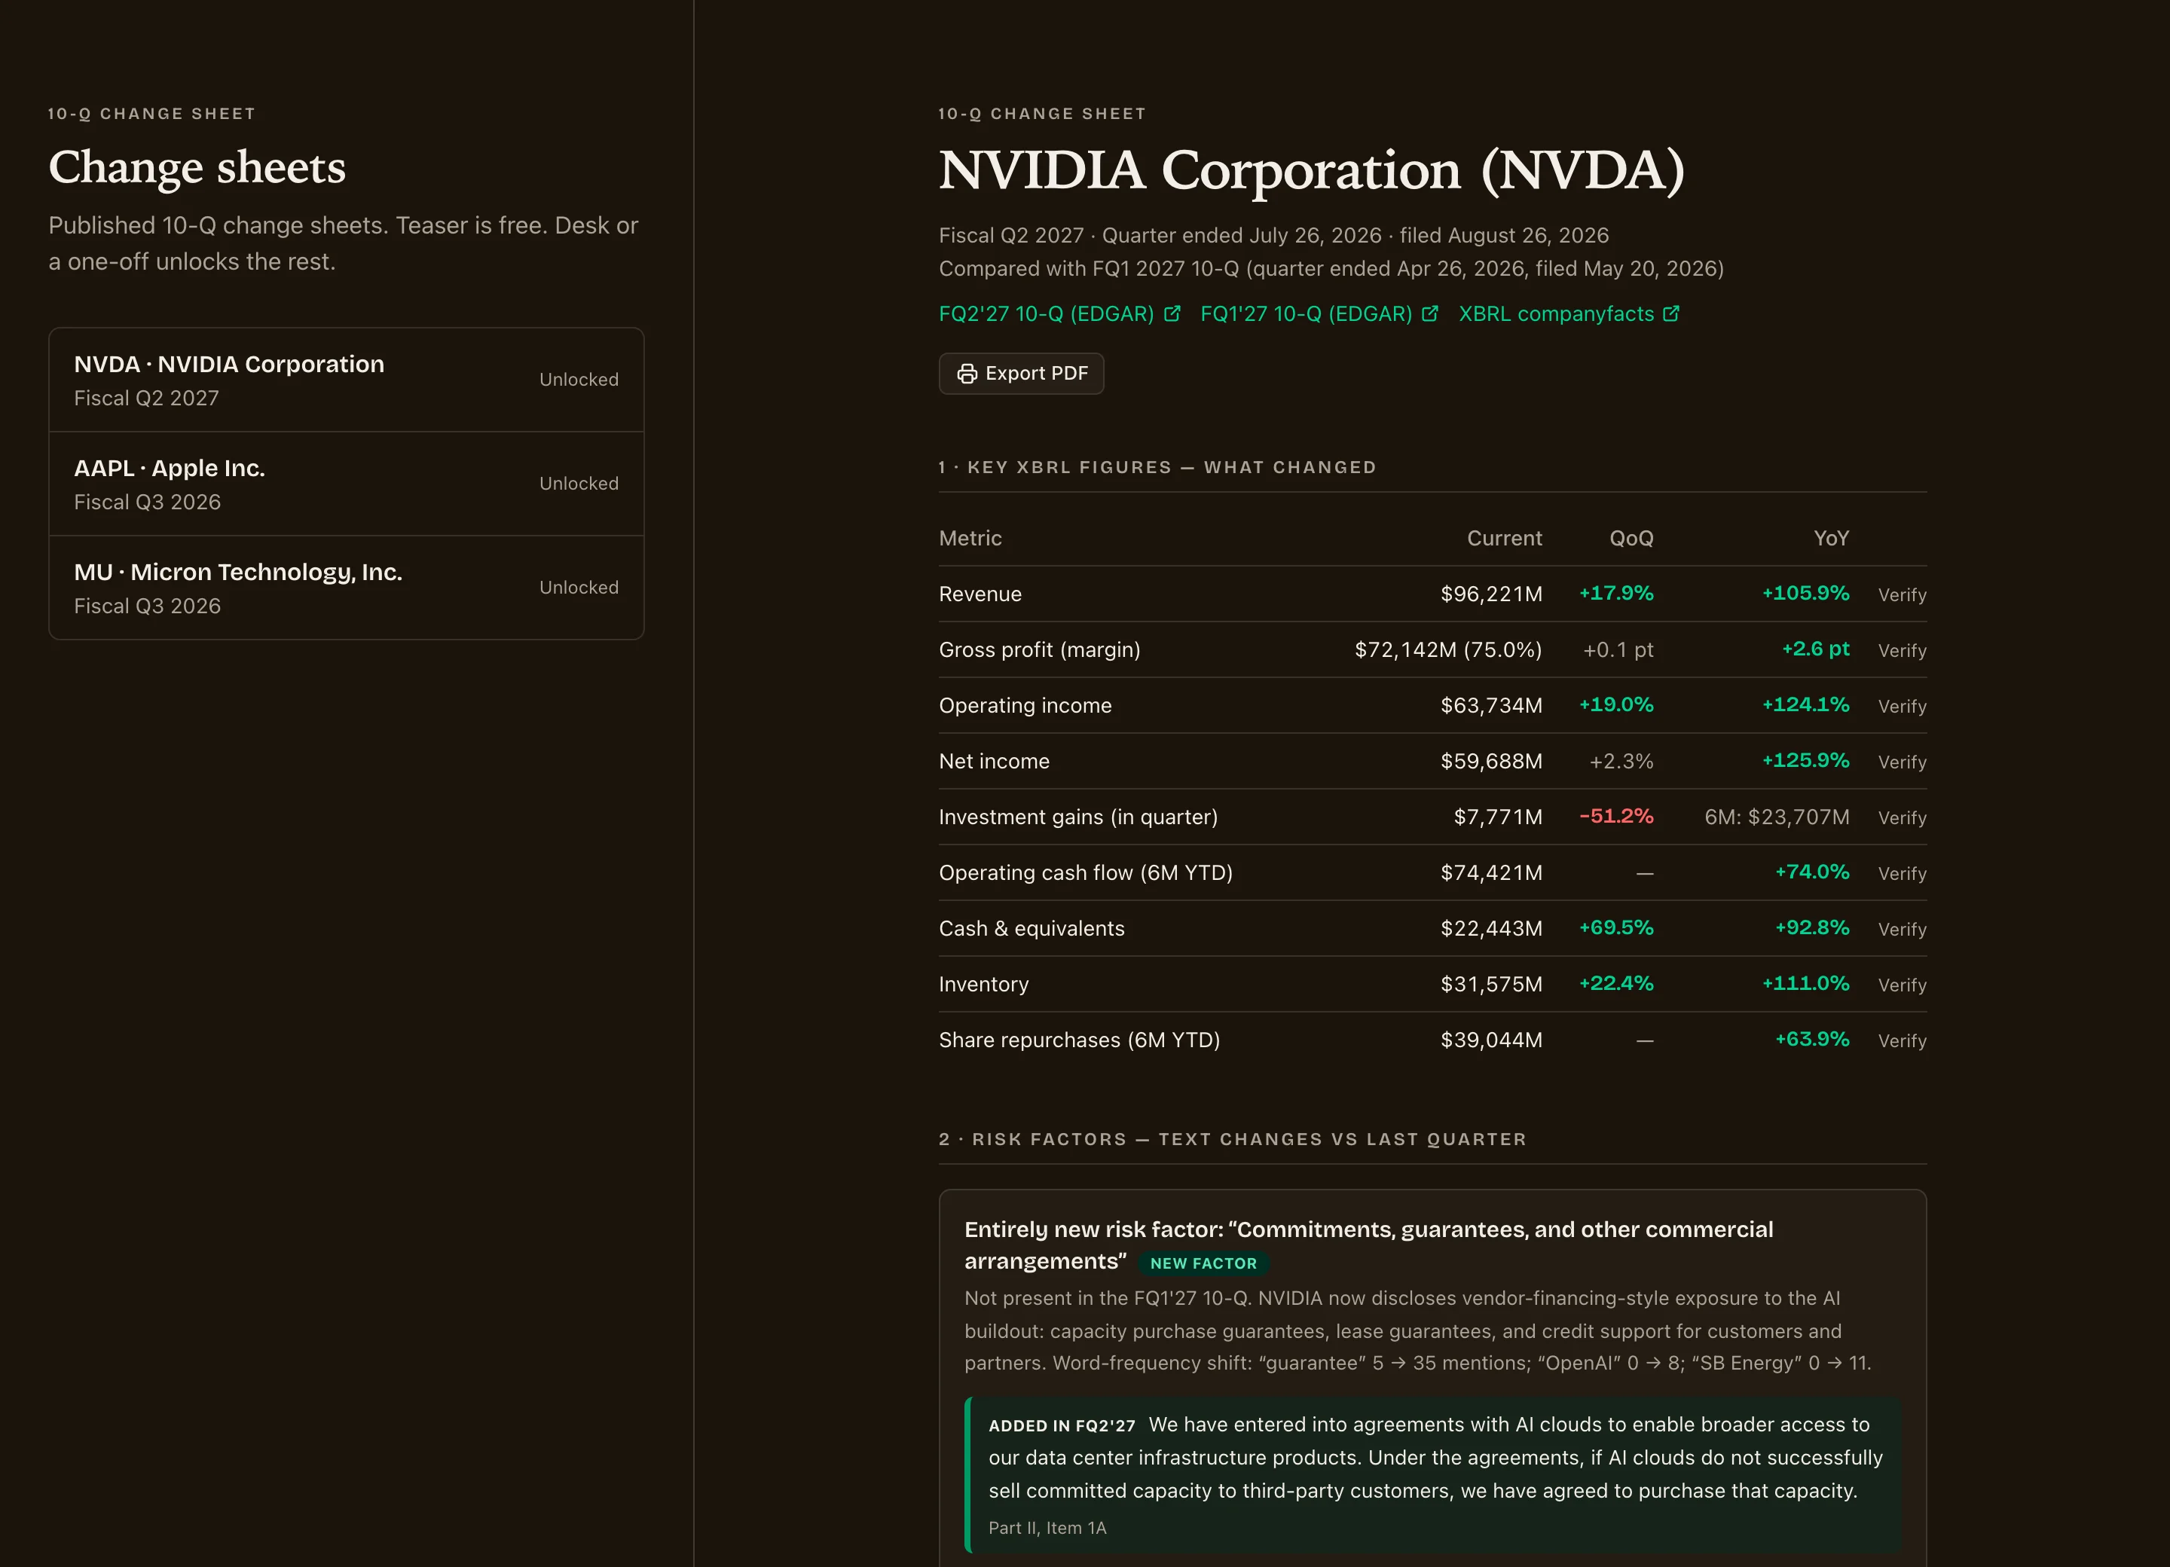The width and height of the screenshot is (2170, 1567).
Task: Click external-link icon beside FQ1'27 10-Q
Action: (x=1429, y=314)
